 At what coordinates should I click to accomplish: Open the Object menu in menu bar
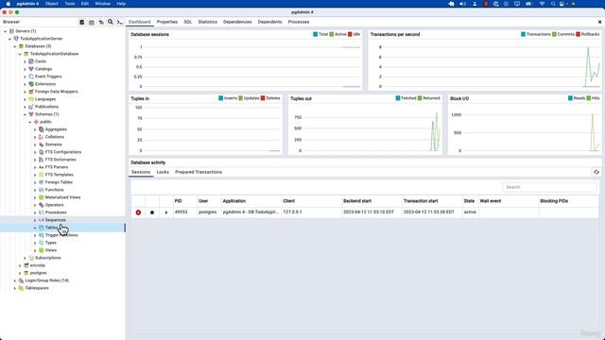pos(52,4)
